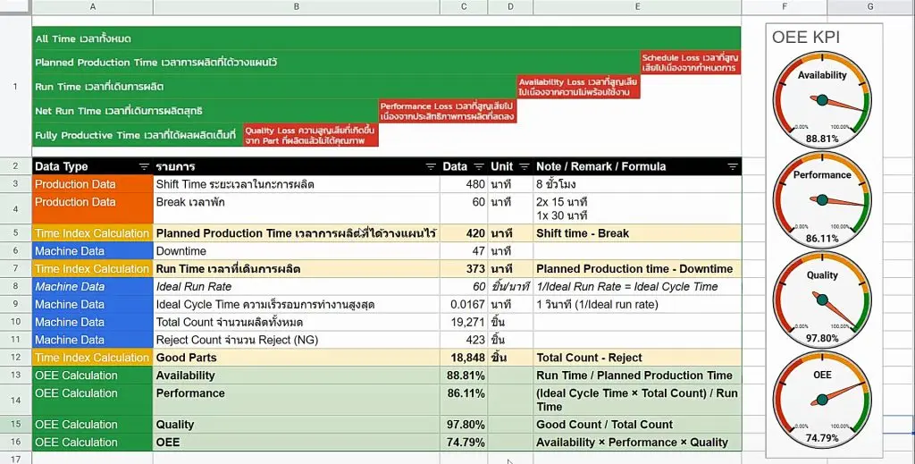This screenshot has height=464, width=915.
Task: Select column C header
Action: tap(464, 7)
